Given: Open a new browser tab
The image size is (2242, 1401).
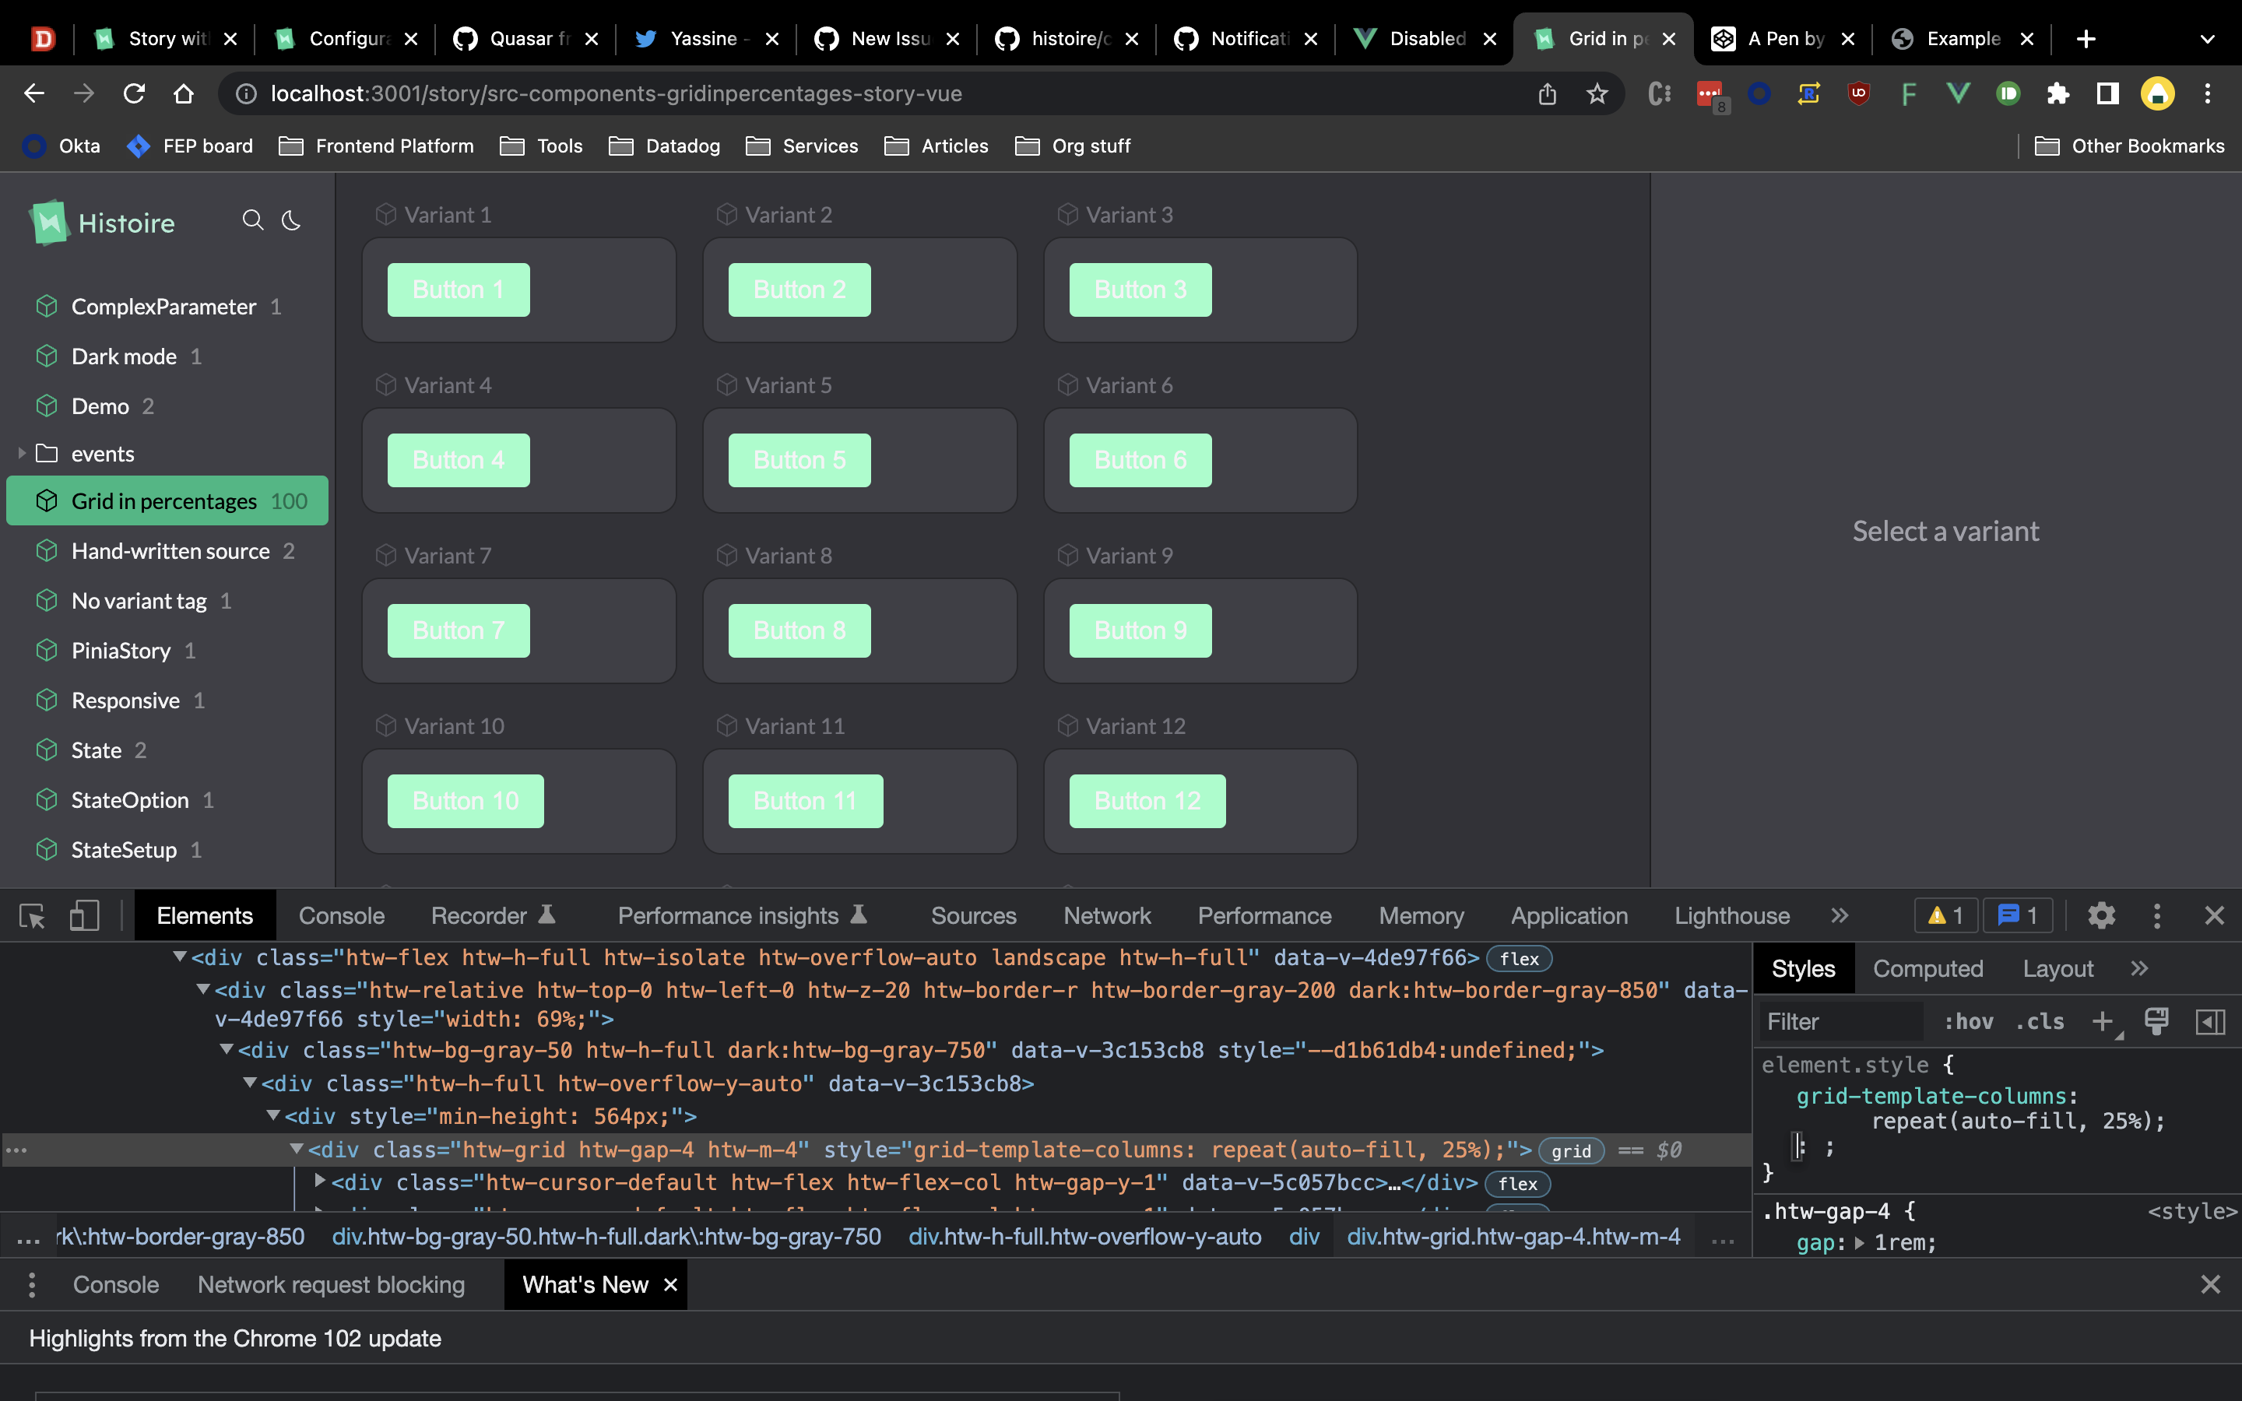Looking at the screenshot, I should pos(2086,39).
